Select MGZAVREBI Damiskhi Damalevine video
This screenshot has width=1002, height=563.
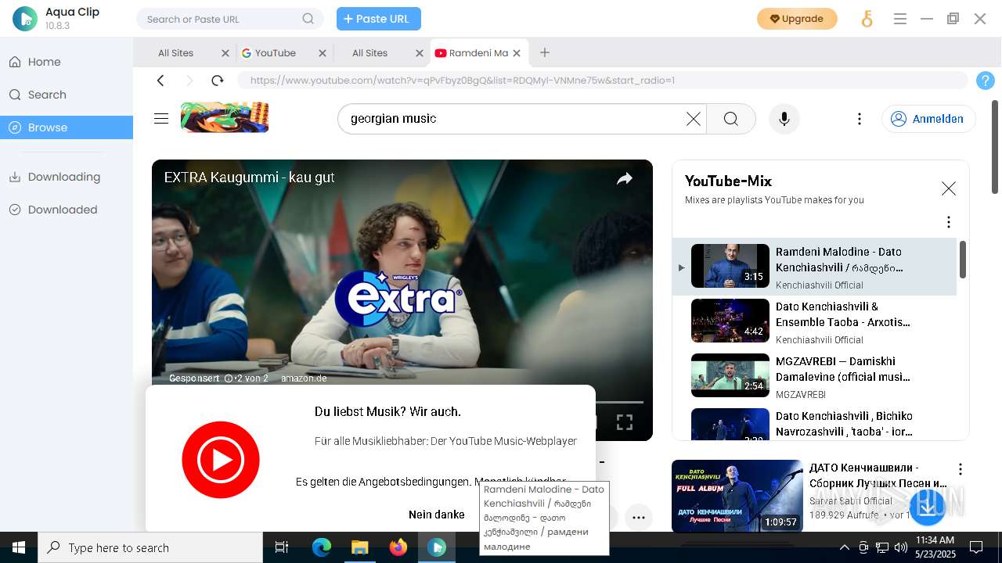pos(814,376)
